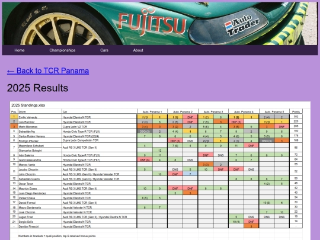The image size is (320, 240).
Task: Follow the Back to TCR Panama link
Action: click(x=48, y=71)
